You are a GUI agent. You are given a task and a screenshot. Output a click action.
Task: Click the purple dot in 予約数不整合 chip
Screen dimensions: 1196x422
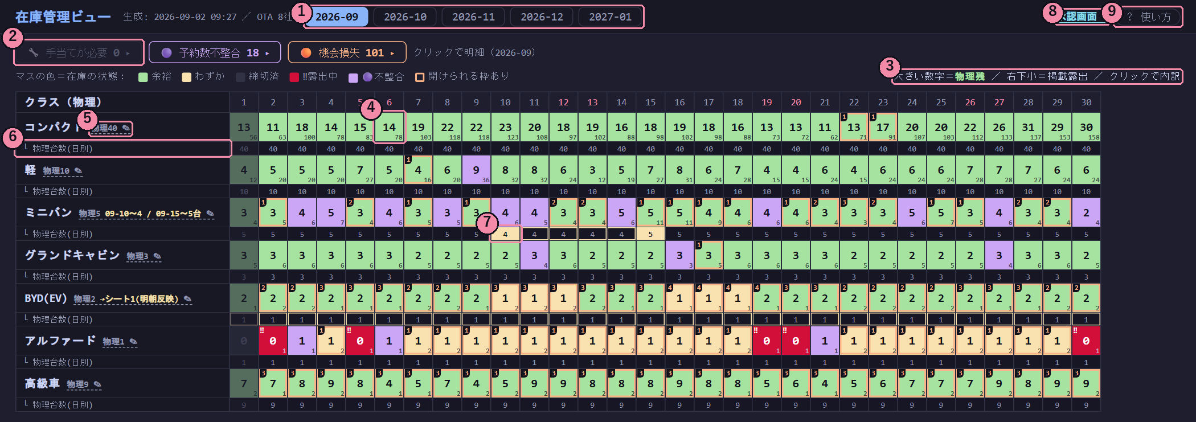coord(166,52)
